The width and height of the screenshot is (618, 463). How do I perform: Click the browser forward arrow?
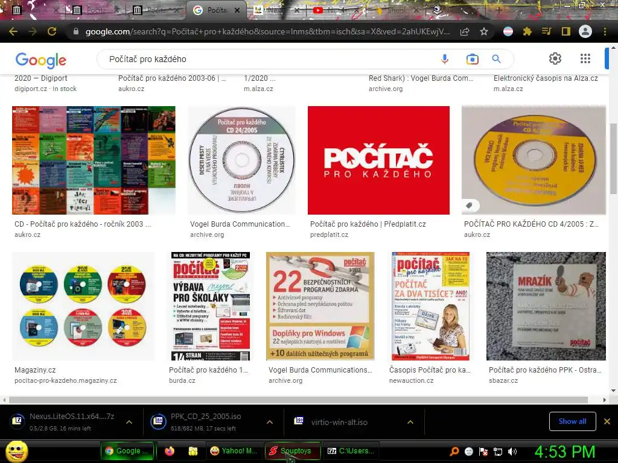tap(33, 31)
